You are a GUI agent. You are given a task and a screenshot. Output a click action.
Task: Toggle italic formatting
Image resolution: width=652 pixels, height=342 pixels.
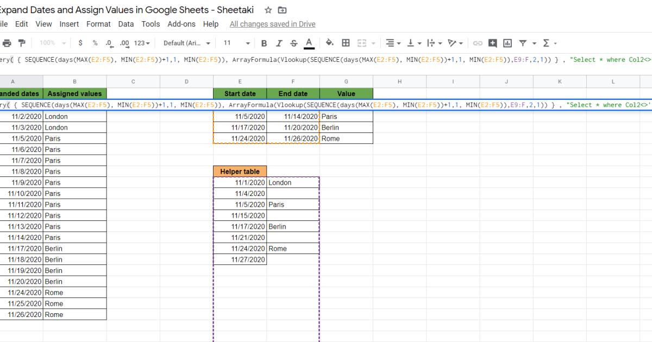(x=278, y=42)
